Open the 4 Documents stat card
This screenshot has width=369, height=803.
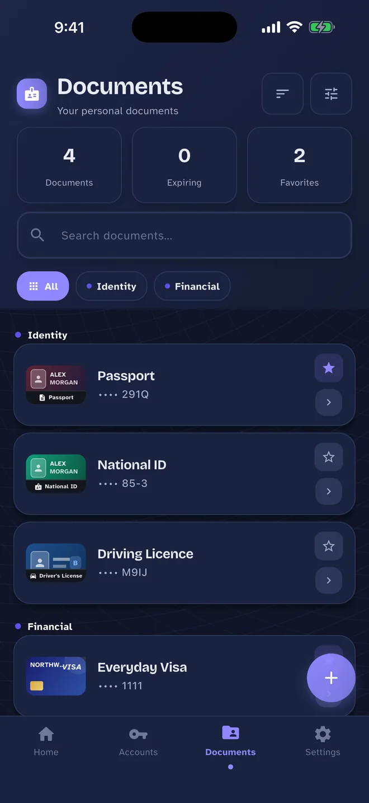click(69, 165)
